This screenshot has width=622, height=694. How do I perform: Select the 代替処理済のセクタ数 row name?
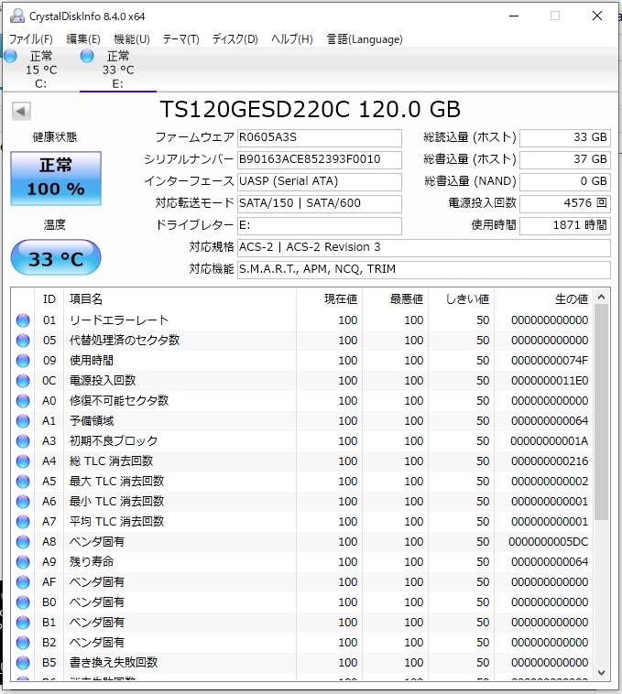point(125,341)
